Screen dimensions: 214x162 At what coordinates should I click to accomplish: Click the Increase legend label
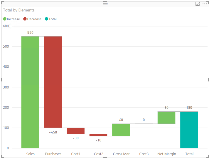tap(14, 19)
